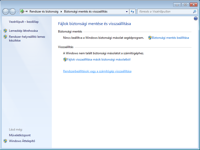Screen dimensions: 200x150
Task: Open Windows Áttelepítő link
Action: (x=22, y=141)
